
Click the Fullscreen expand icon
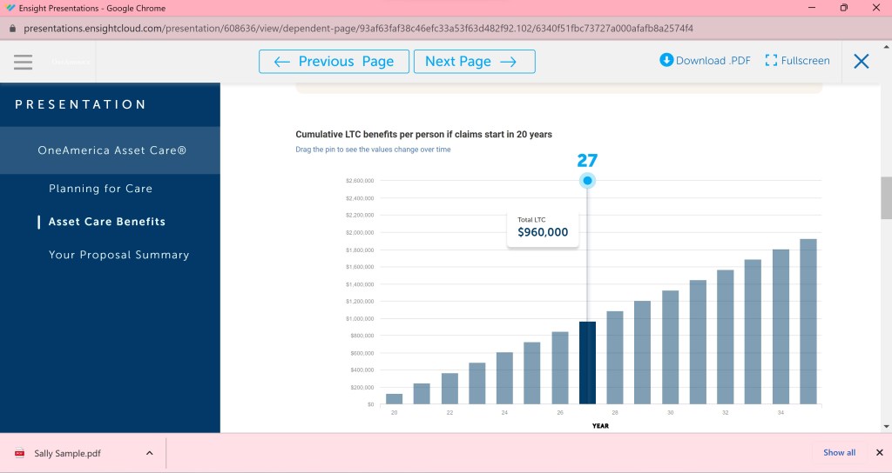click(x=771, y=60)
